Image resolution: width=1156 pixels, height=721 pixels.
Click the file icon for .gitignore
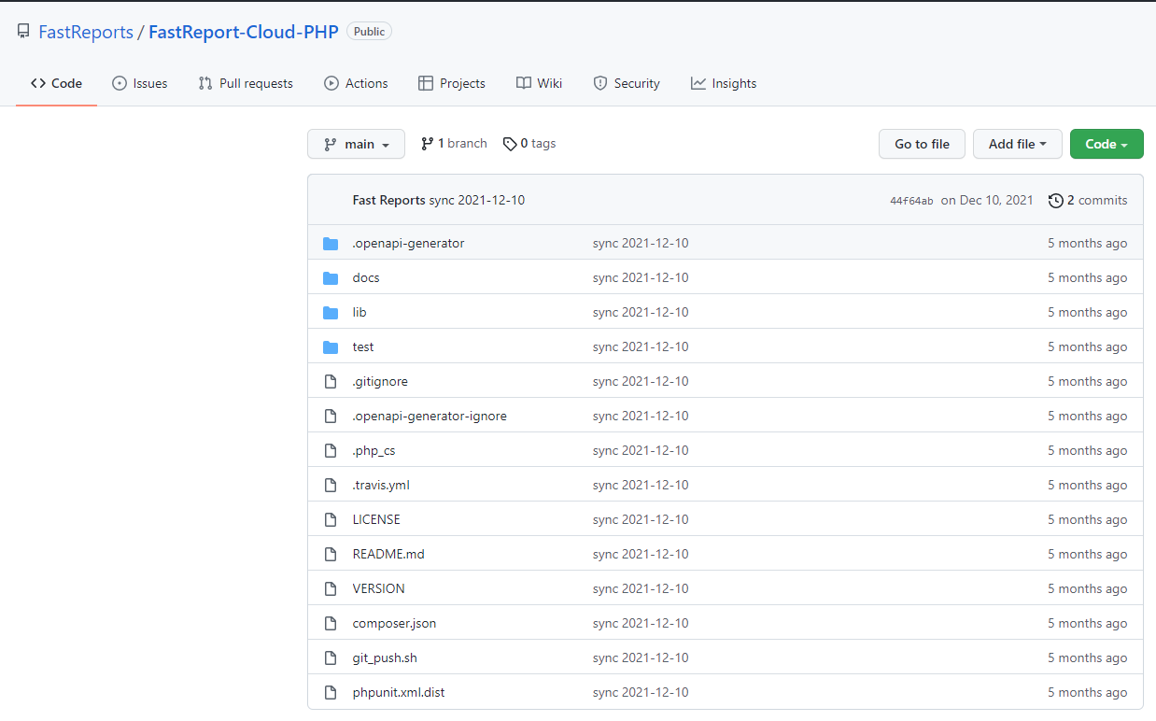pyautogui.click(x=330, y=382)
